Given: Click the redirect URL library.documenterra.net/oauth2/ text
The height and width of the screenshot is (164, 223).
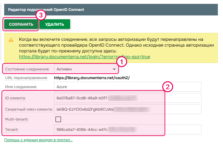Looking at the screenshot, I should [91, 78].
